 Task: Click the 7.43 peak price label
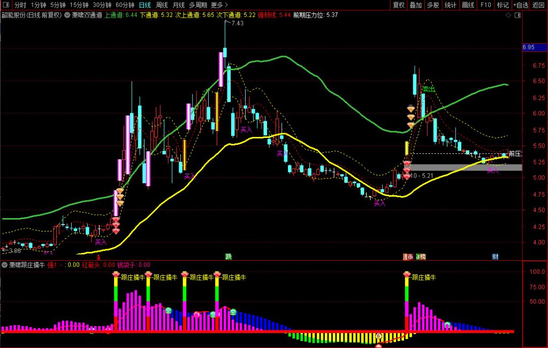tap(238, 24)
